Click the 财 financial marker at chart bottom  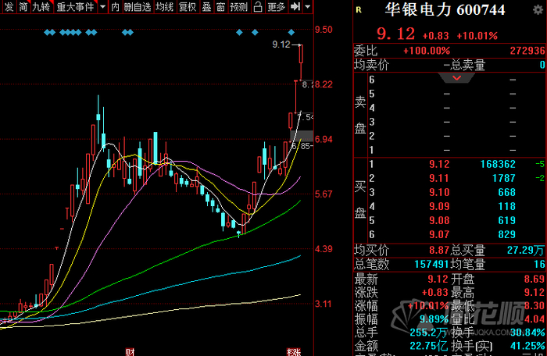(130, 352)
